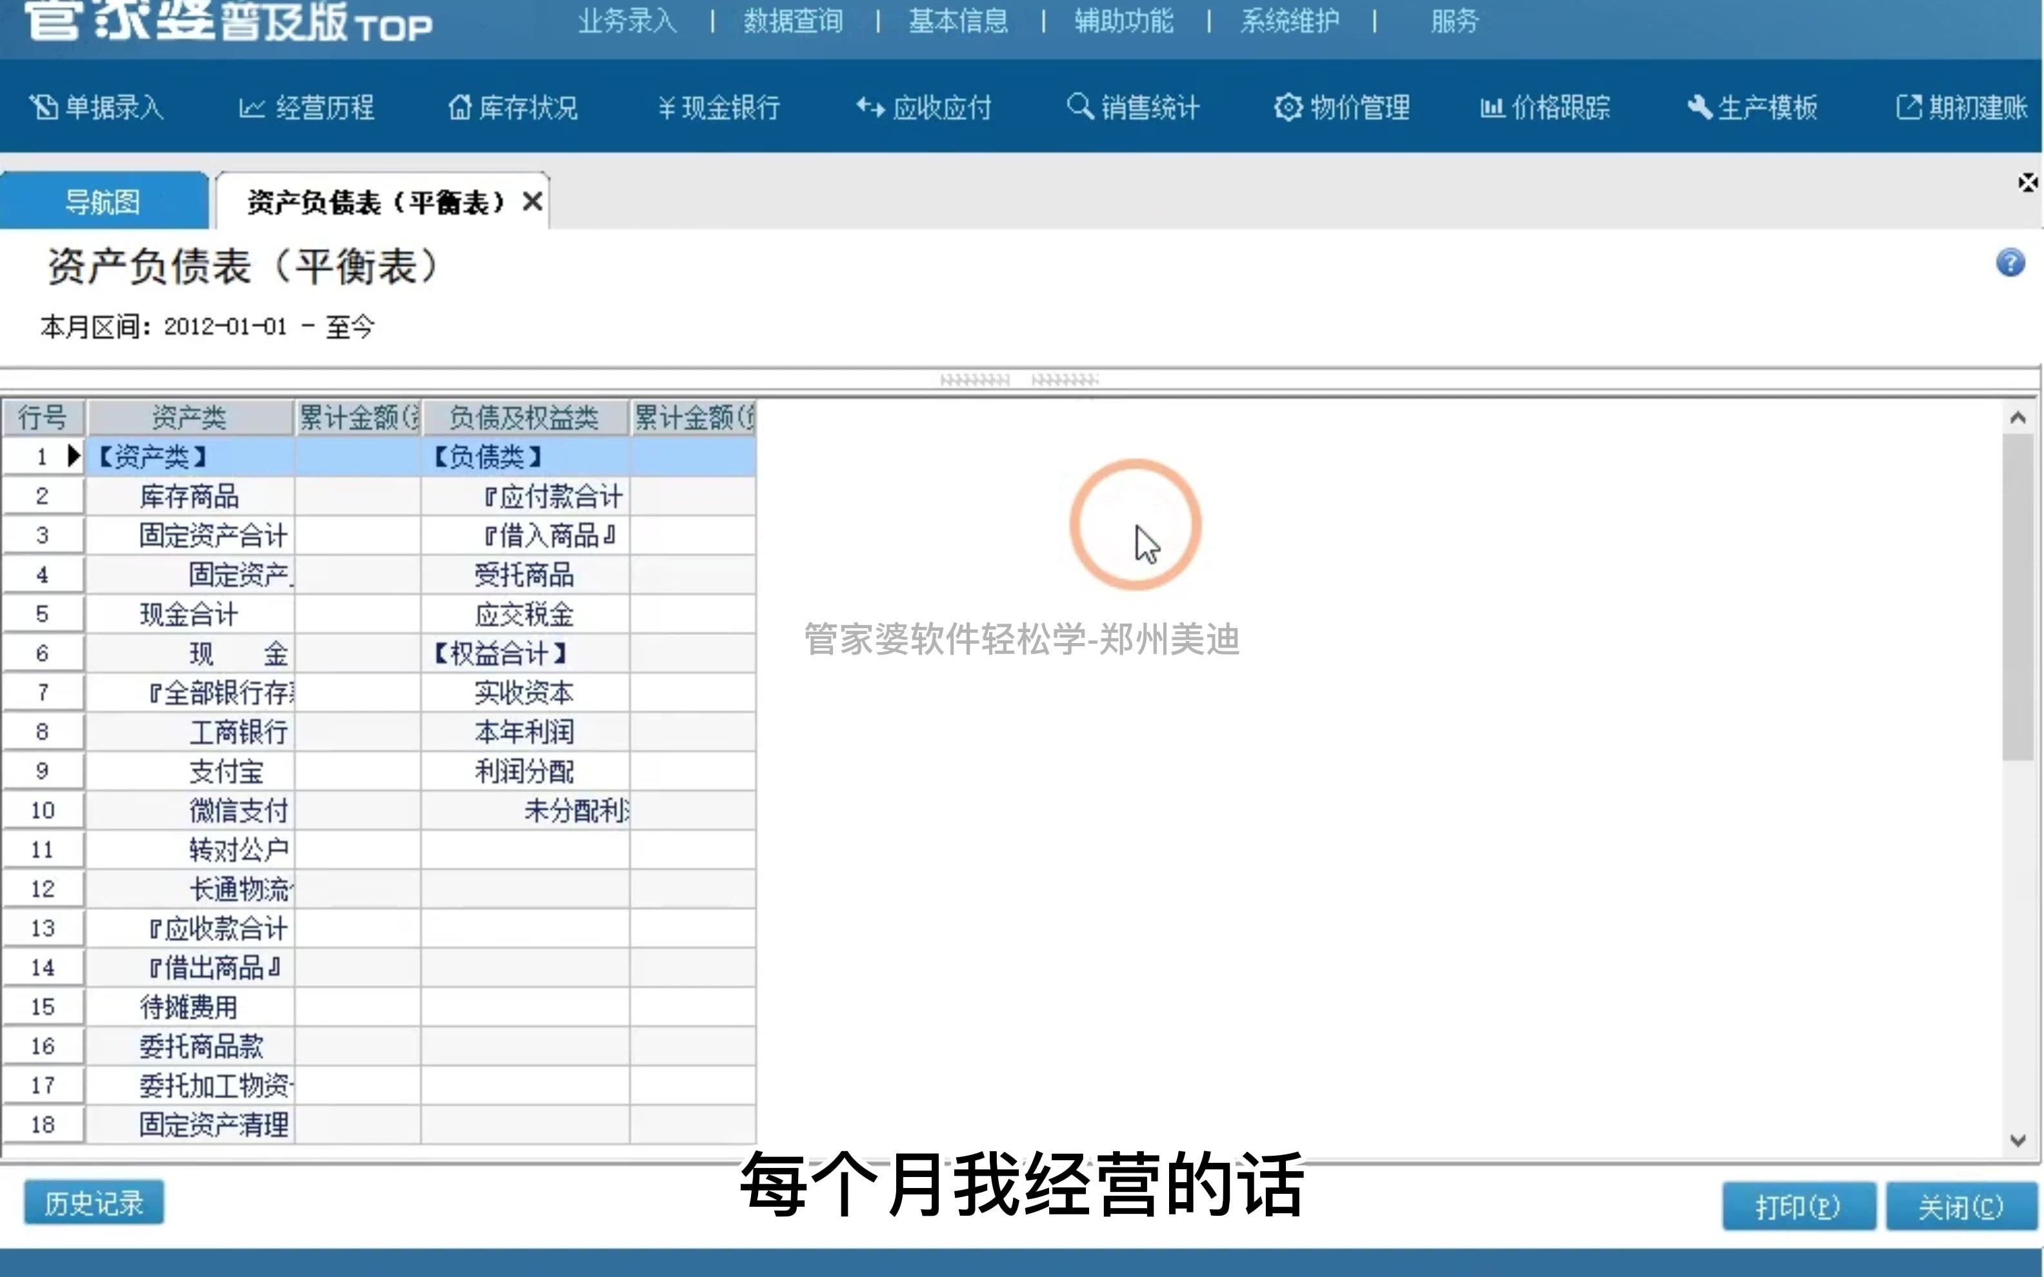Image resolution: width=2044 pixels, height=1277 pixels.
Task: Select the 『借入商品』 cell
Action: (x=525, y=535)
